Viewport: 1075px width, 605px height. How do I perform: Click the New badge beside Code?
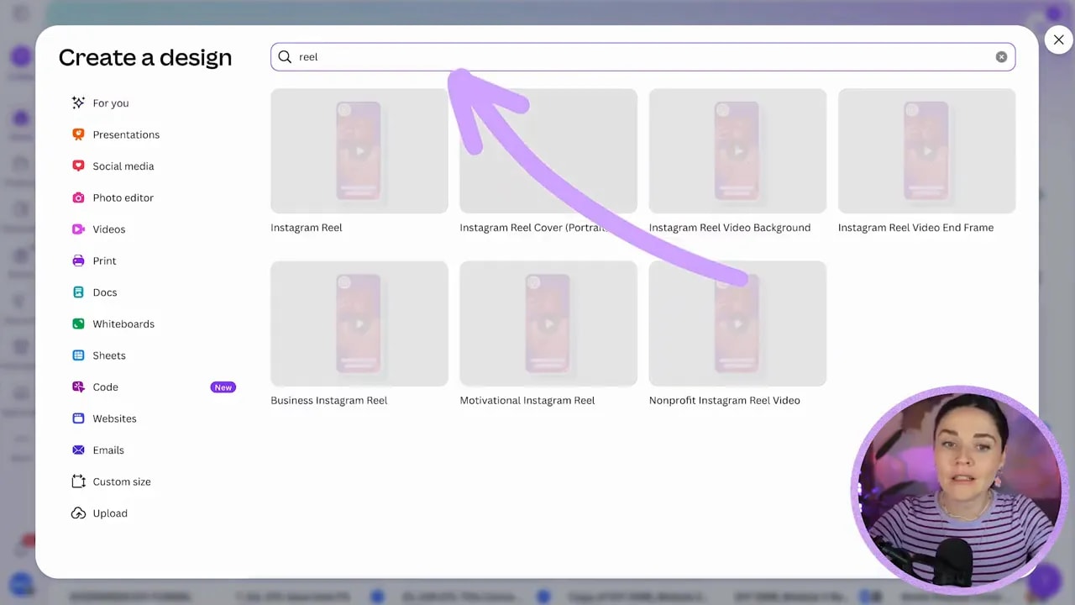point(223,387)
